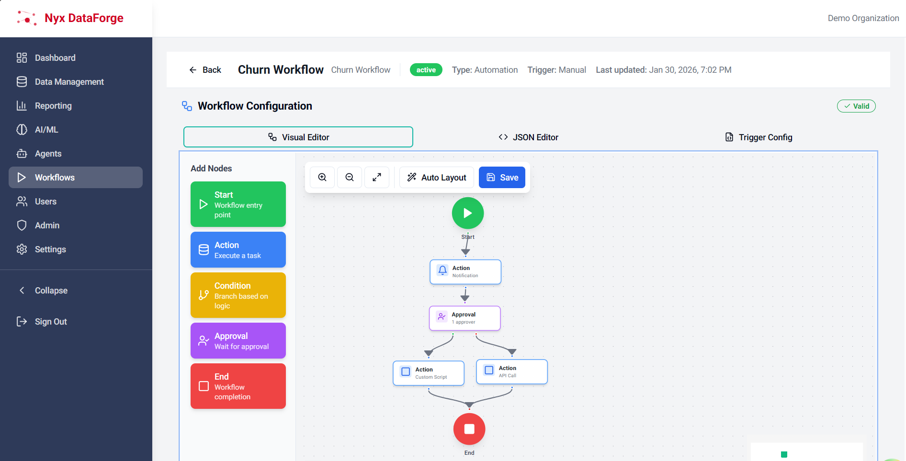Go back using the Back button
Image resolution: width=906 pixels, height=461 pixels.
click(205, 70)
